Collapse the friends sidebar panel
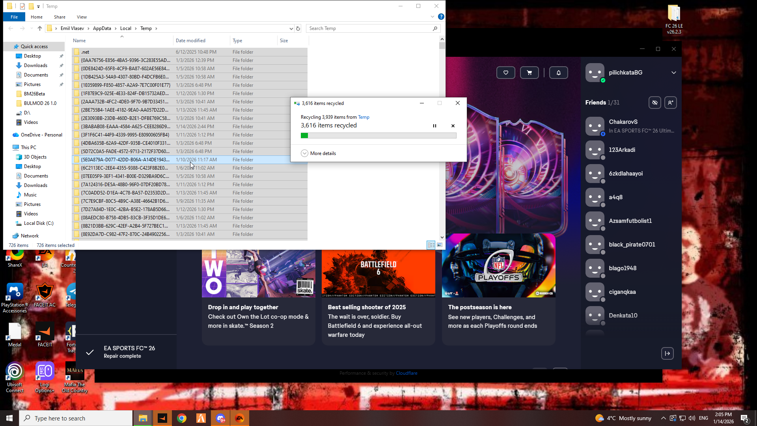The image size is (757, 426). pyautogui.click(x=667, y=353)
